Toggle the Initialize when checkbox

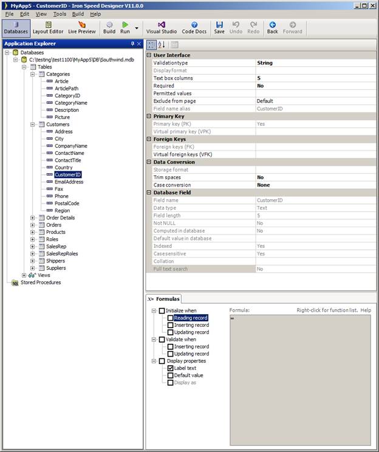pyautogui.click(x=162, y=311)
